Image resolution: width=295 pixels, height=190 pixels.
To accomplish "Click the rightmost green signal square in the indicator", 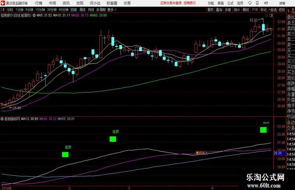I will coord(263,130).
